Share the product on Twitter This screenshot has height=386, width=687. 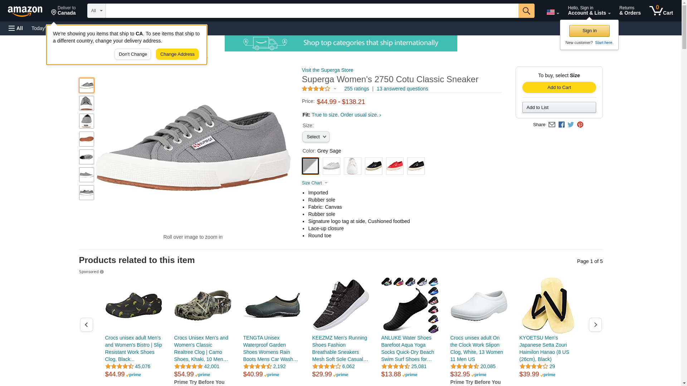(571, 125)
